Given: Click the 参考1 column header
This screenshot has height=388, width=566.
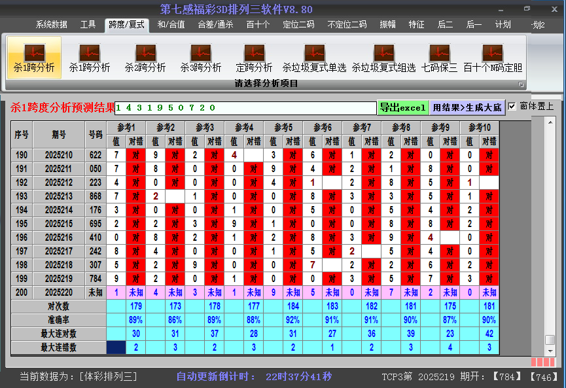Looking at the screenshot, I should [x=126, y=128].
